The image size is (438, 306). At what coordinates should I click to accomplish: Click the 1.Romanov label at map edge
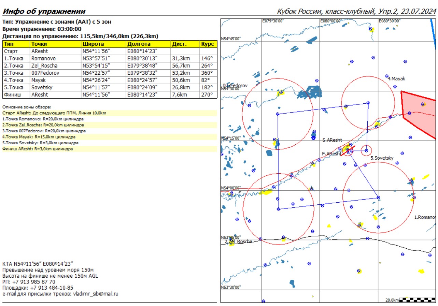(x=424, y=217)
